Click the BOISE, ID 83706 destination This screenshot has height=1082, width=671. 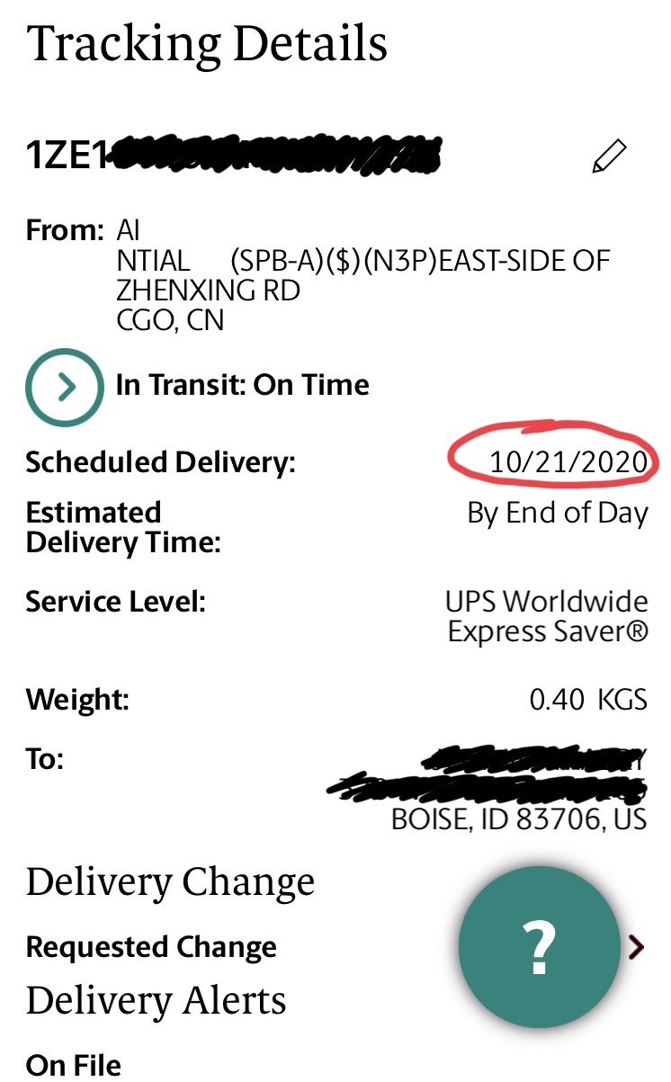(519, 820)
